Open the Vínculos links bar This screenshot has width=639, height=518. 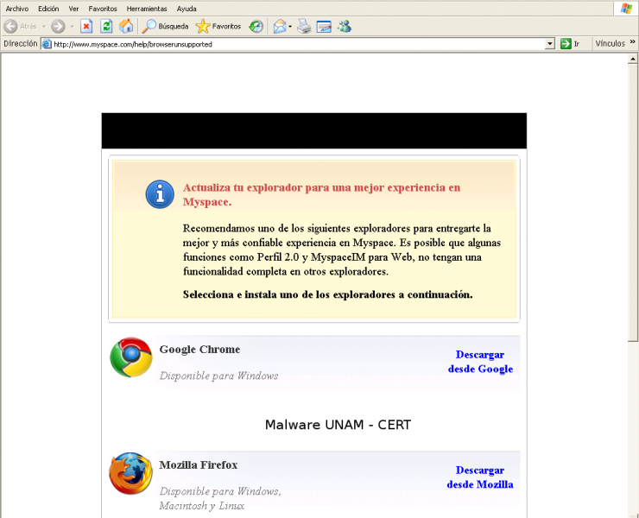click(x=610, y=44)
